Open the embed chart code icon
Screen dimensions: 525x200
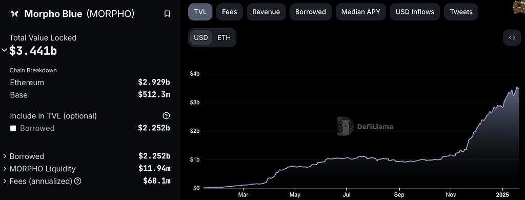click(x=512, y=37)
